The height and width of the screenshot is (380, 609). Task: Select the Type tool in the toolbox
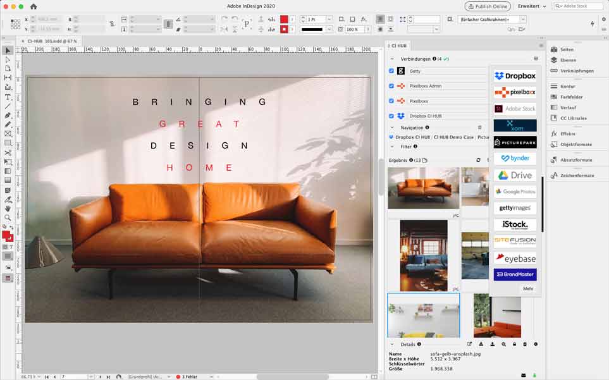tap(8, 97)
